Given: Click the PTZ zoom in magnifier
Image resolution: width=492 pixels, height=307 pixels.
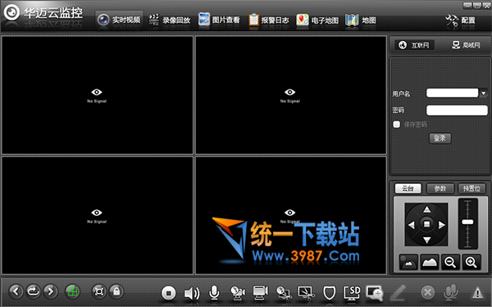Looking at the screenshot, I should [x=471, y=262].
